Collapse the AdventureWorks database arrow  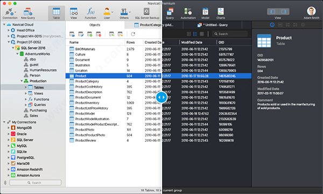(x=17, y=54)
